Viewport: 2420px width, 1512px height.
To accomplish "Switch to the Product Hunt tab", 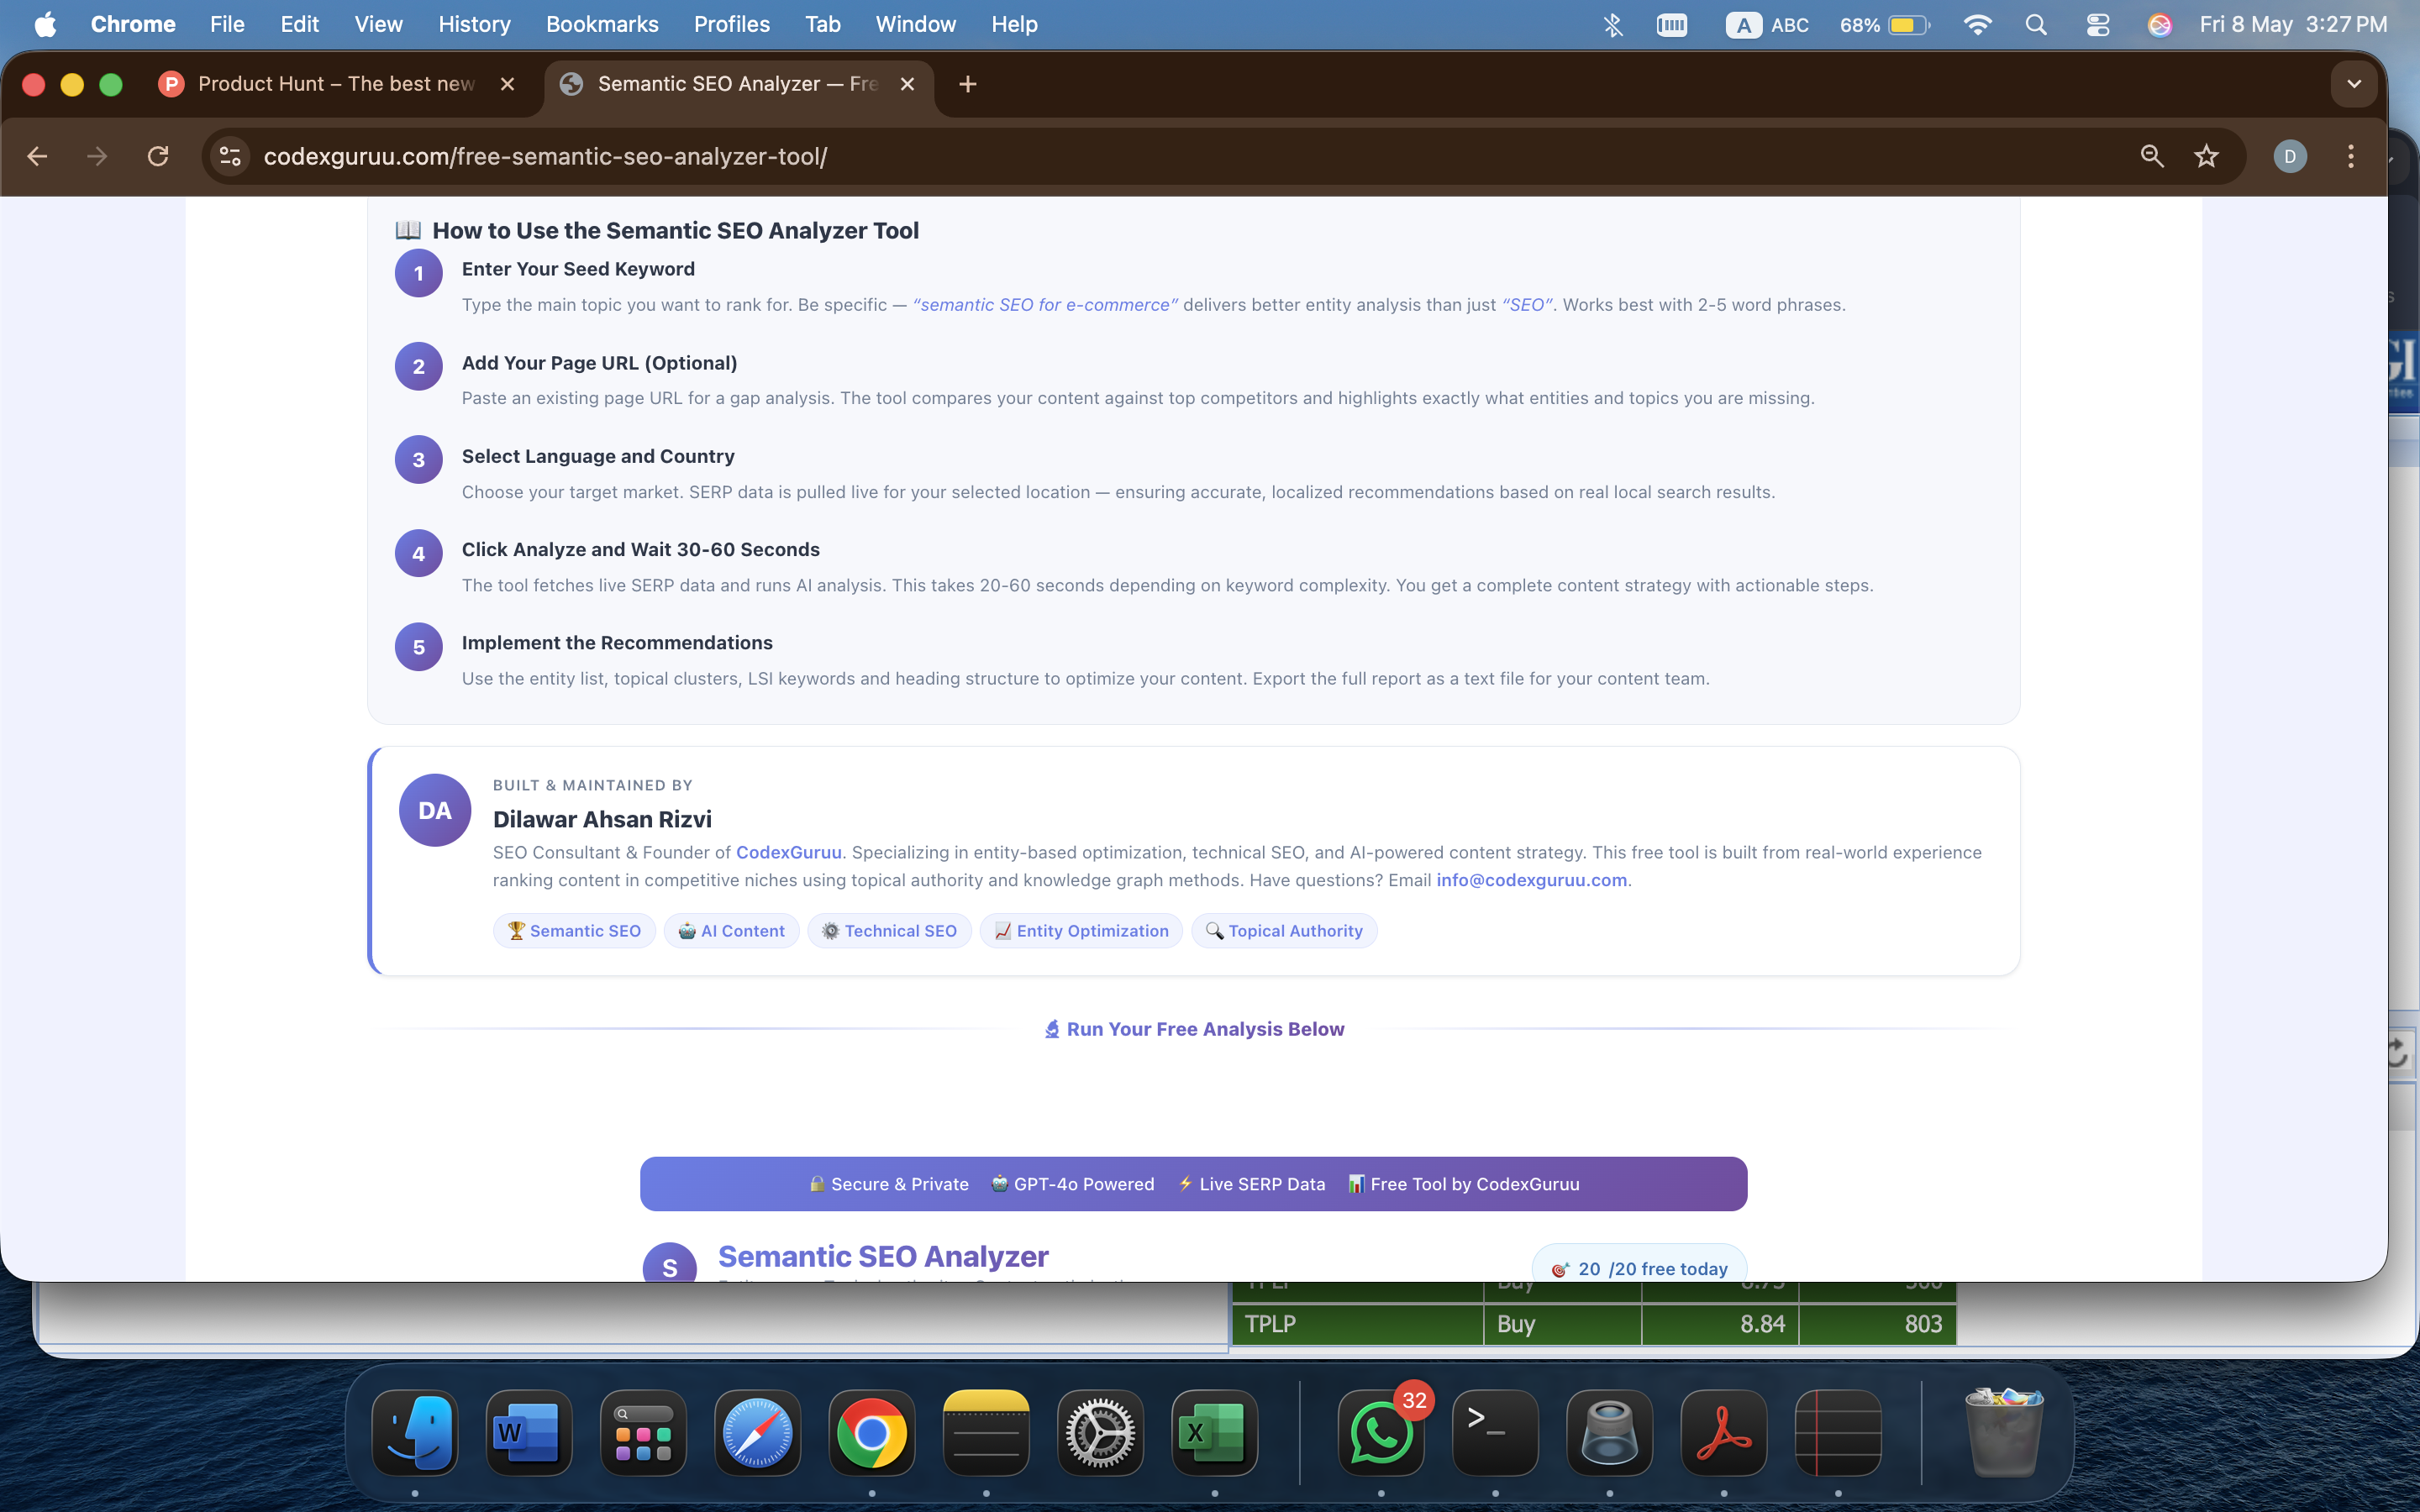I will (338, 84).
